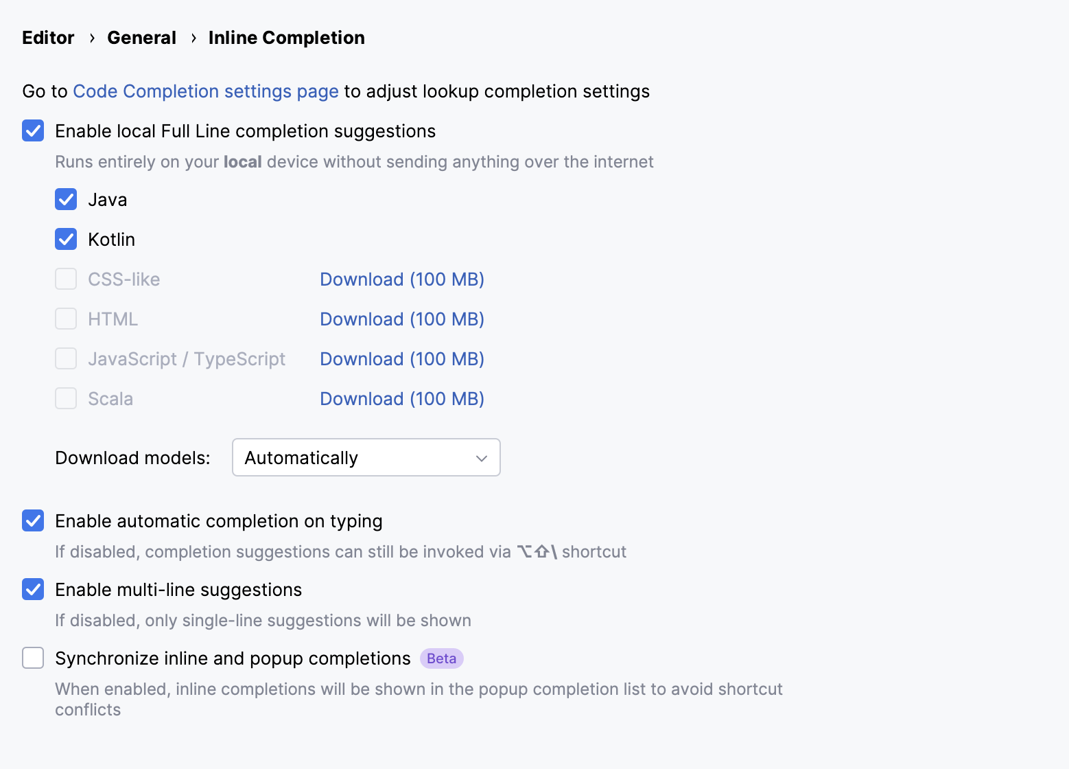
Task: Download the HTML model (100 MB)
Action: click(401, 319)
